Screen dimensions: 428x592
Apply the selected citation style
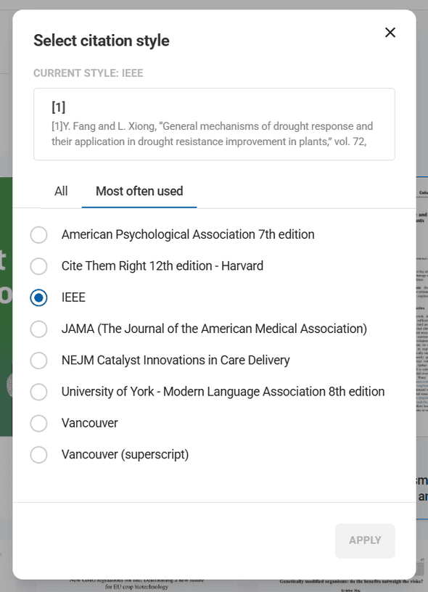tap(365, 540)
